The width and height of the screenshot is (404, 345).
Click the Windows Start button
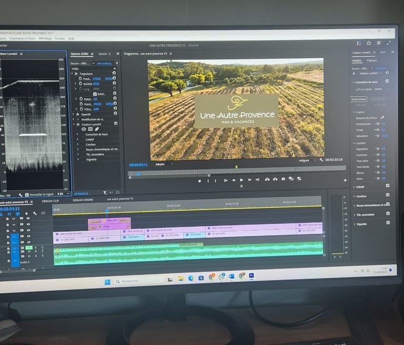tap(107, 282)
